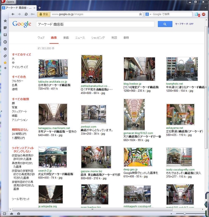Limit results to 24 時間以内
The image size is (209, 217).
pos(19,134)
